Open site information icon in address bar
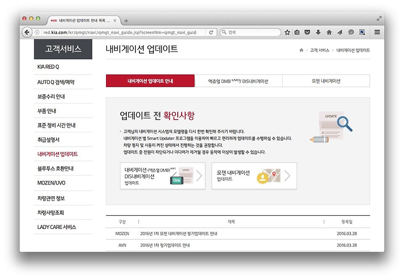The width and height of the screenshot is (404, 279). tap(37, 32)
